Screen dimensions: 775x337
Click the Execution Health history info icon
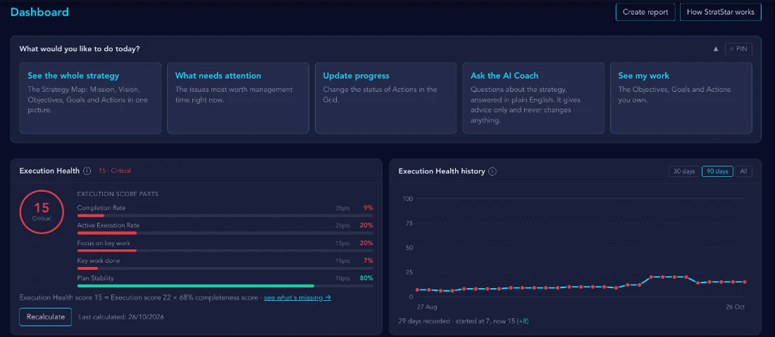pos(492,171)
